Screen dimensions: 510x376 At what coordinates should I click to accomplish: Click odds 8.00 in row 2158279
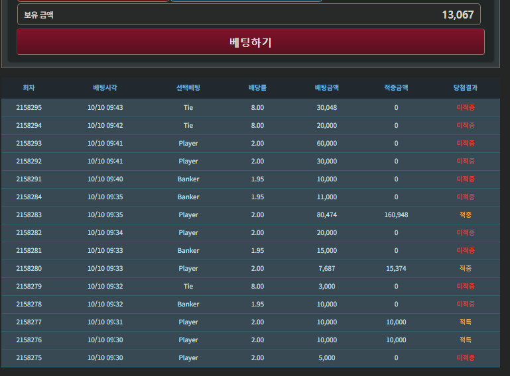point(257,286)
